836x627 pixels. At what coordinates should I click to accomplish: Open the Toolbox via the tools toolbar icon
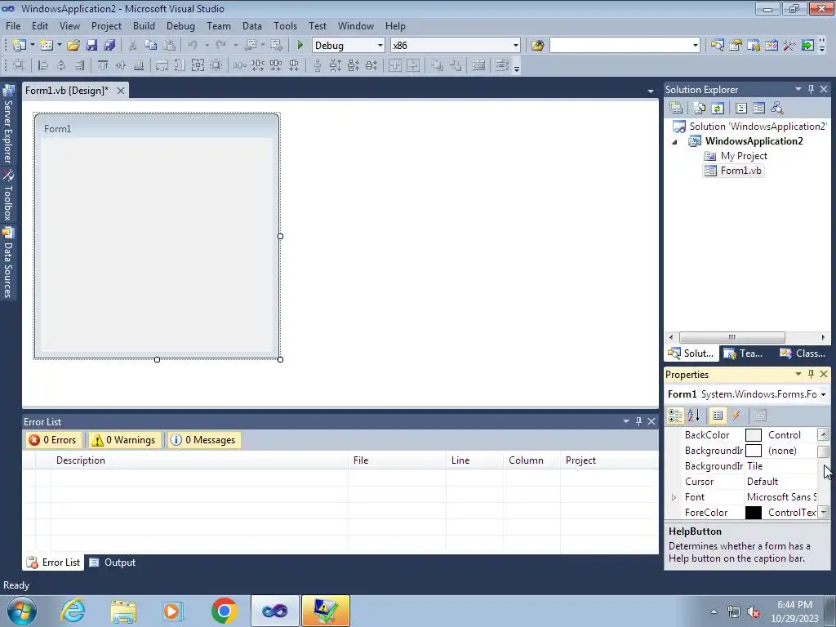pos(789,46)
